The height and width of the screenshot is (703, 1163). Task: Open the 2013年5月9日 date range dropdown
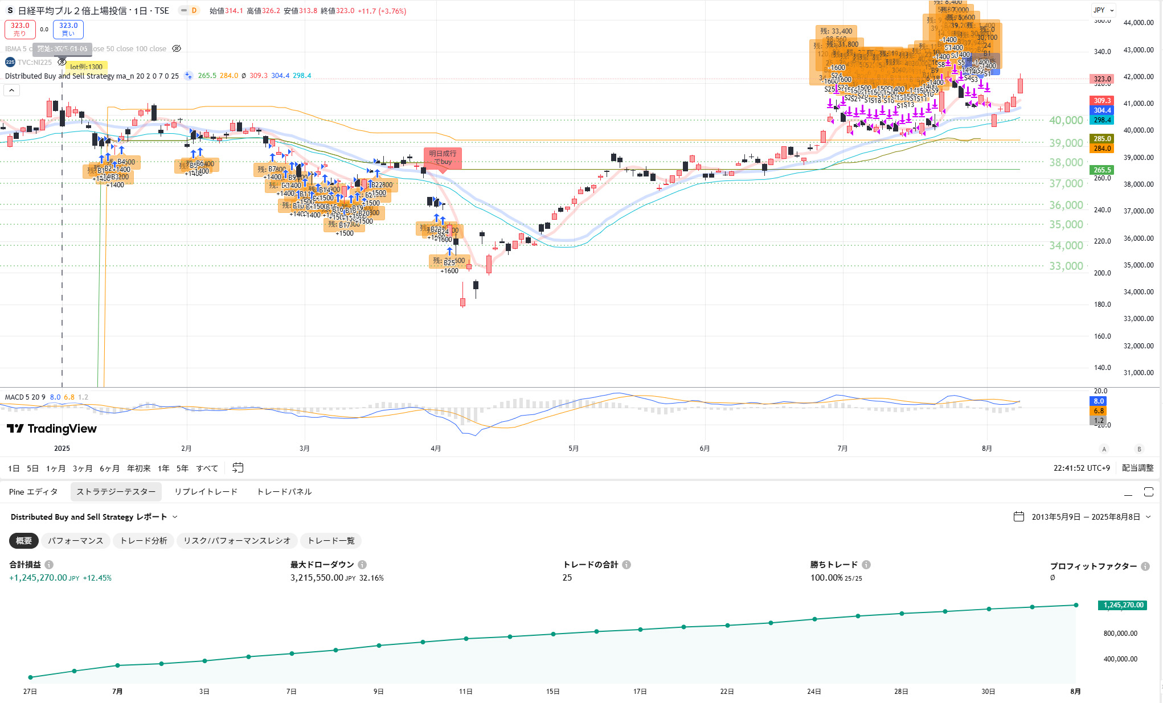tap(1085, 517)
